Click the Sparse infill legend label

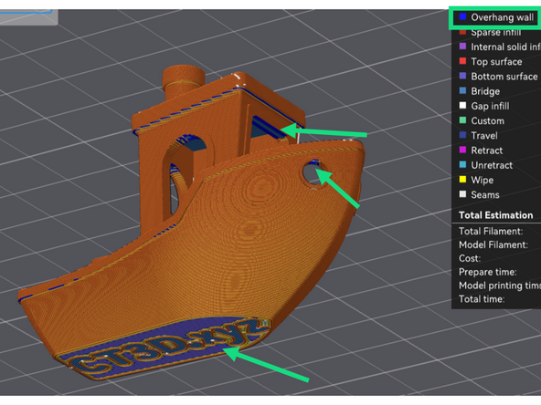pyautogui.click(x=496, y=32)
